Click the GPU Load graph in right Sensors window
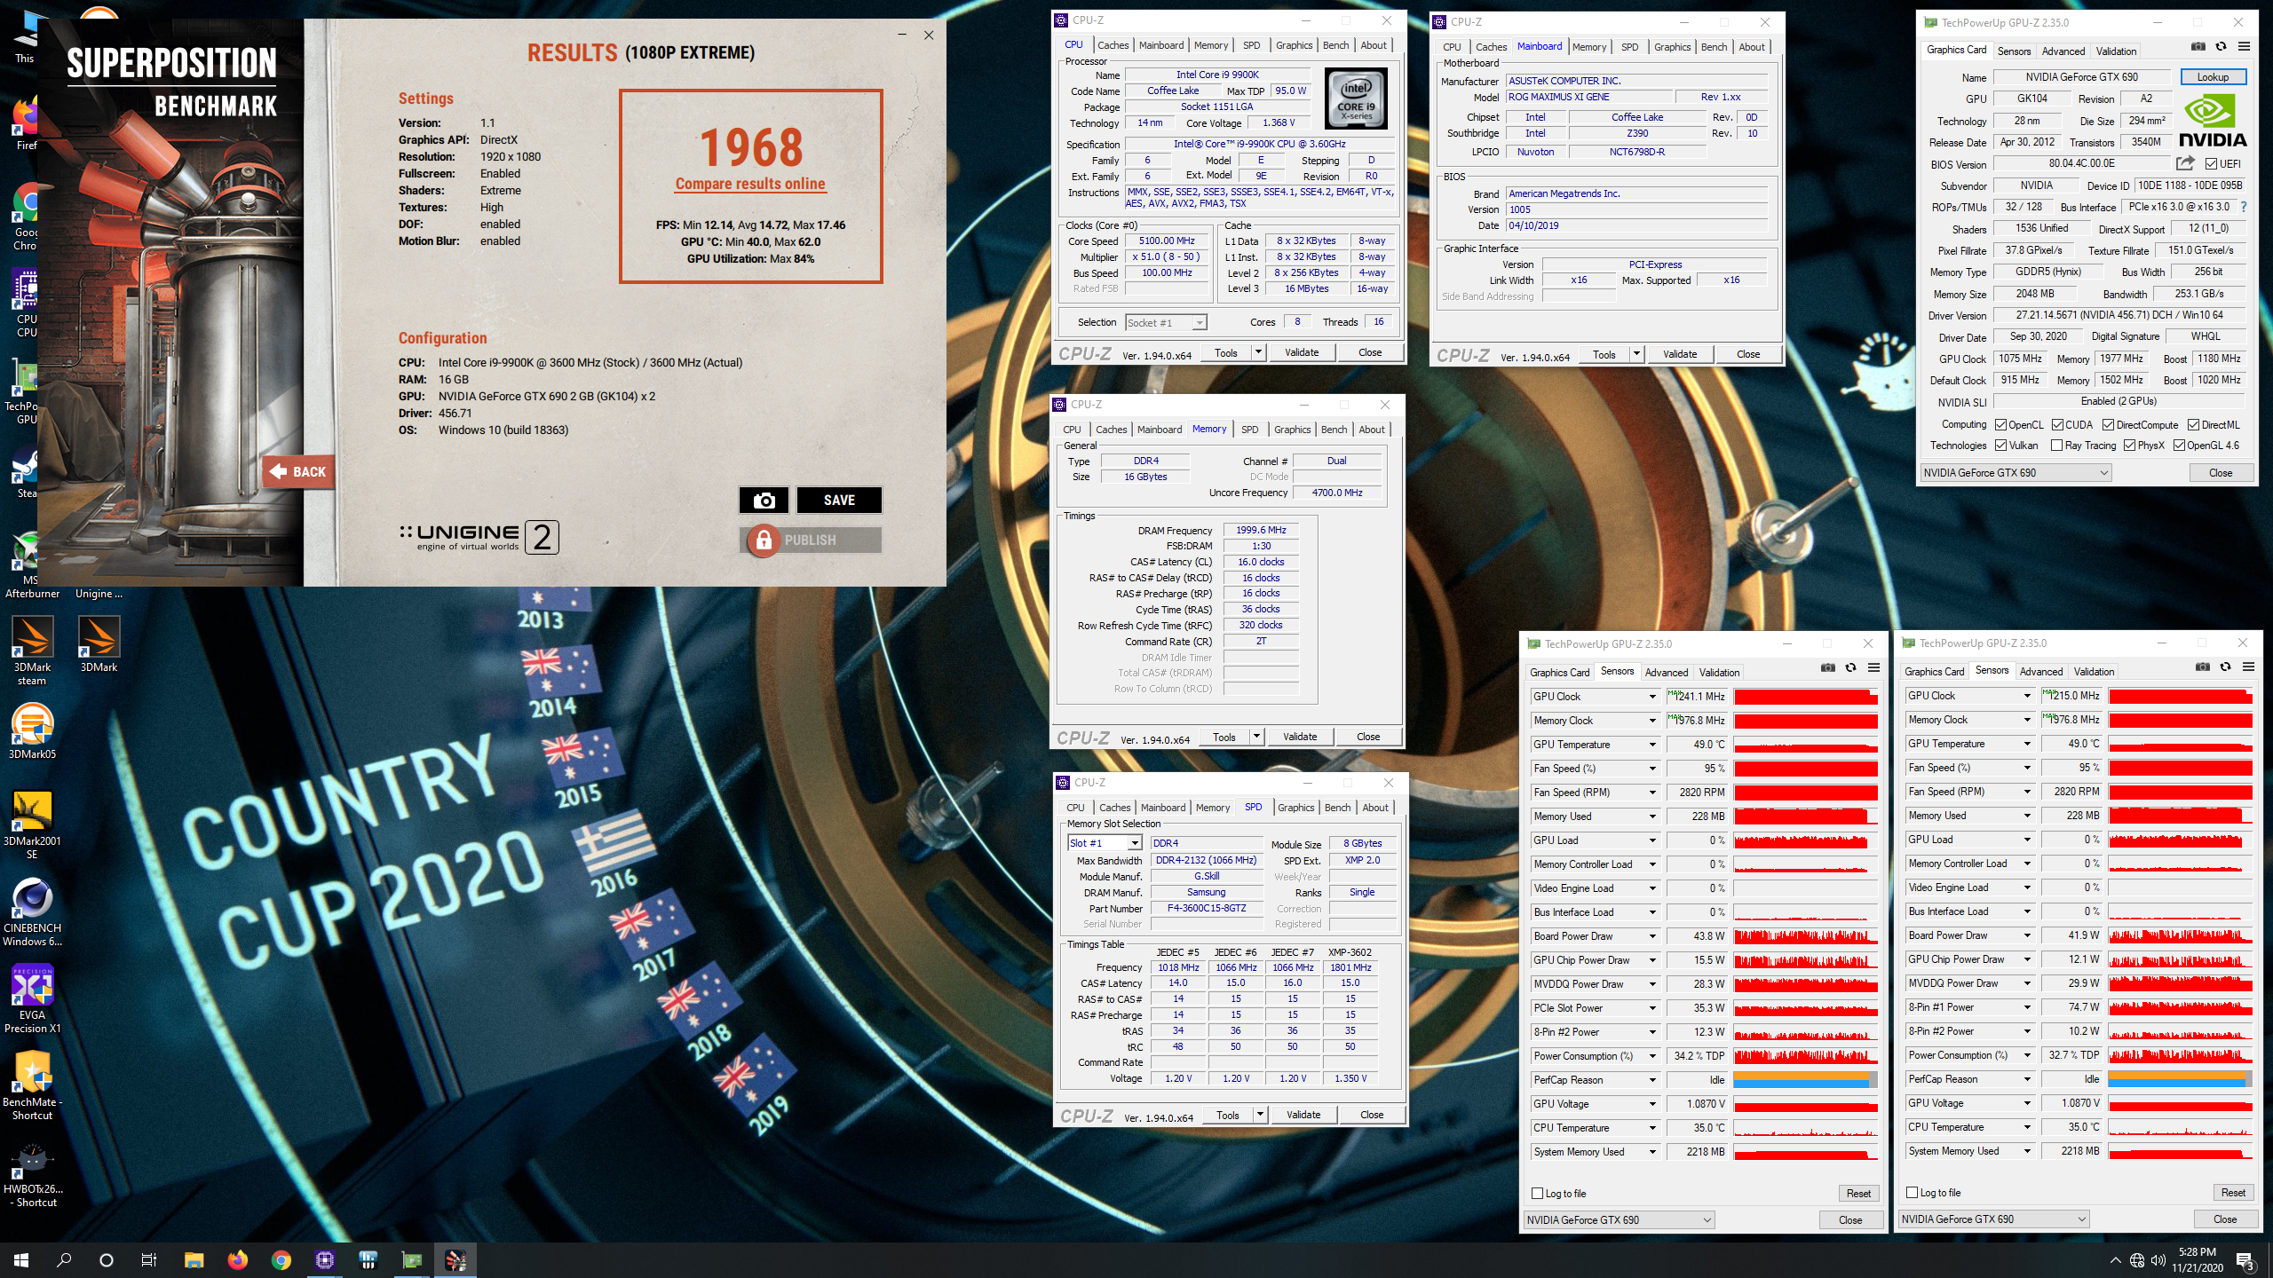This screenshot has height=1278, width=2273. [x=2181, y=840]
